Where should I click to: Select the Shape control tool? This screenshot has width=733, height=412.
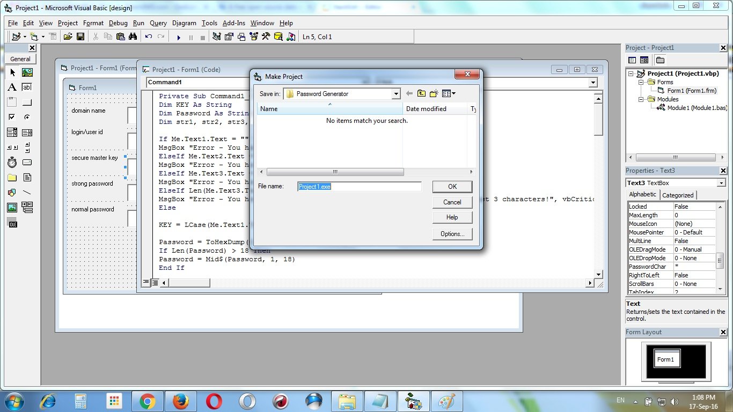tap(12, 193)
